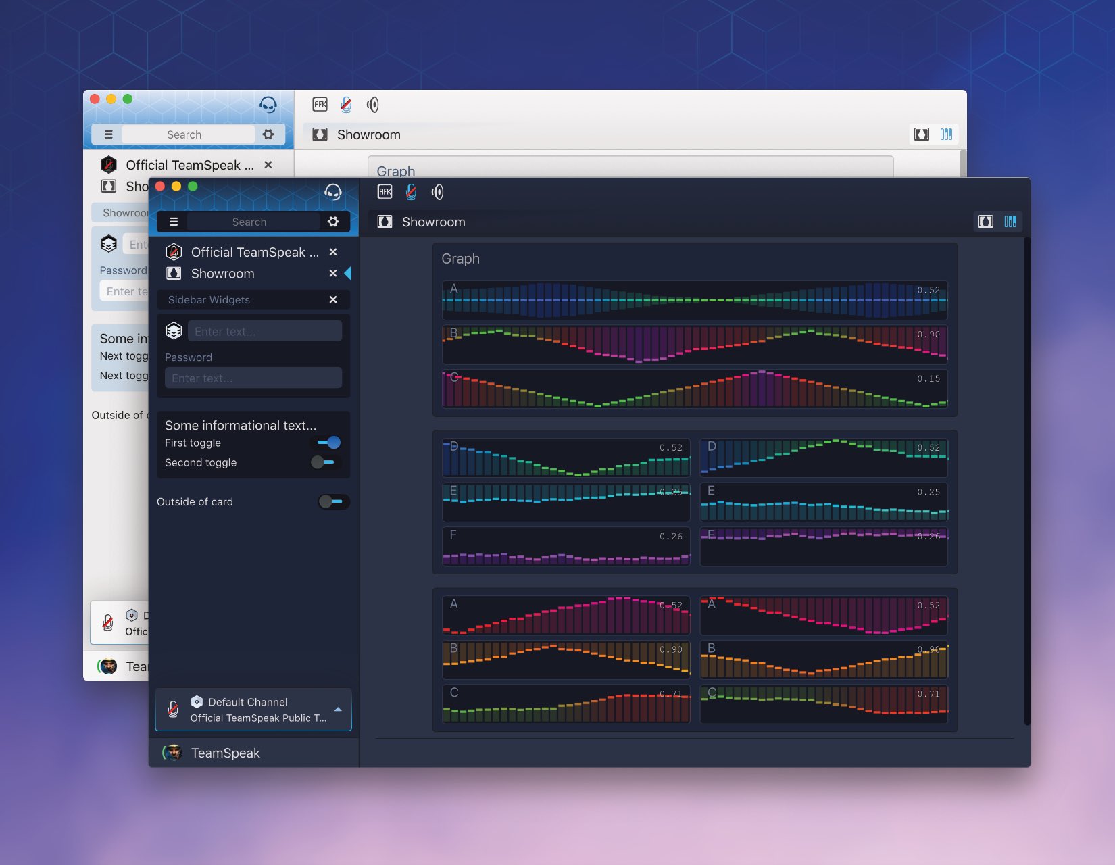Mute the microphone in the light window toolbar

coord(346,105)
